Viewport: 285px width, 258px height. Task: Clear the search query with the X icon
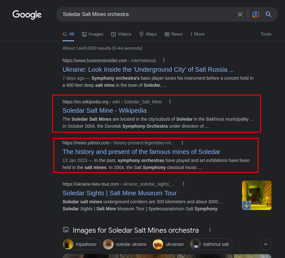coord(240,14)
